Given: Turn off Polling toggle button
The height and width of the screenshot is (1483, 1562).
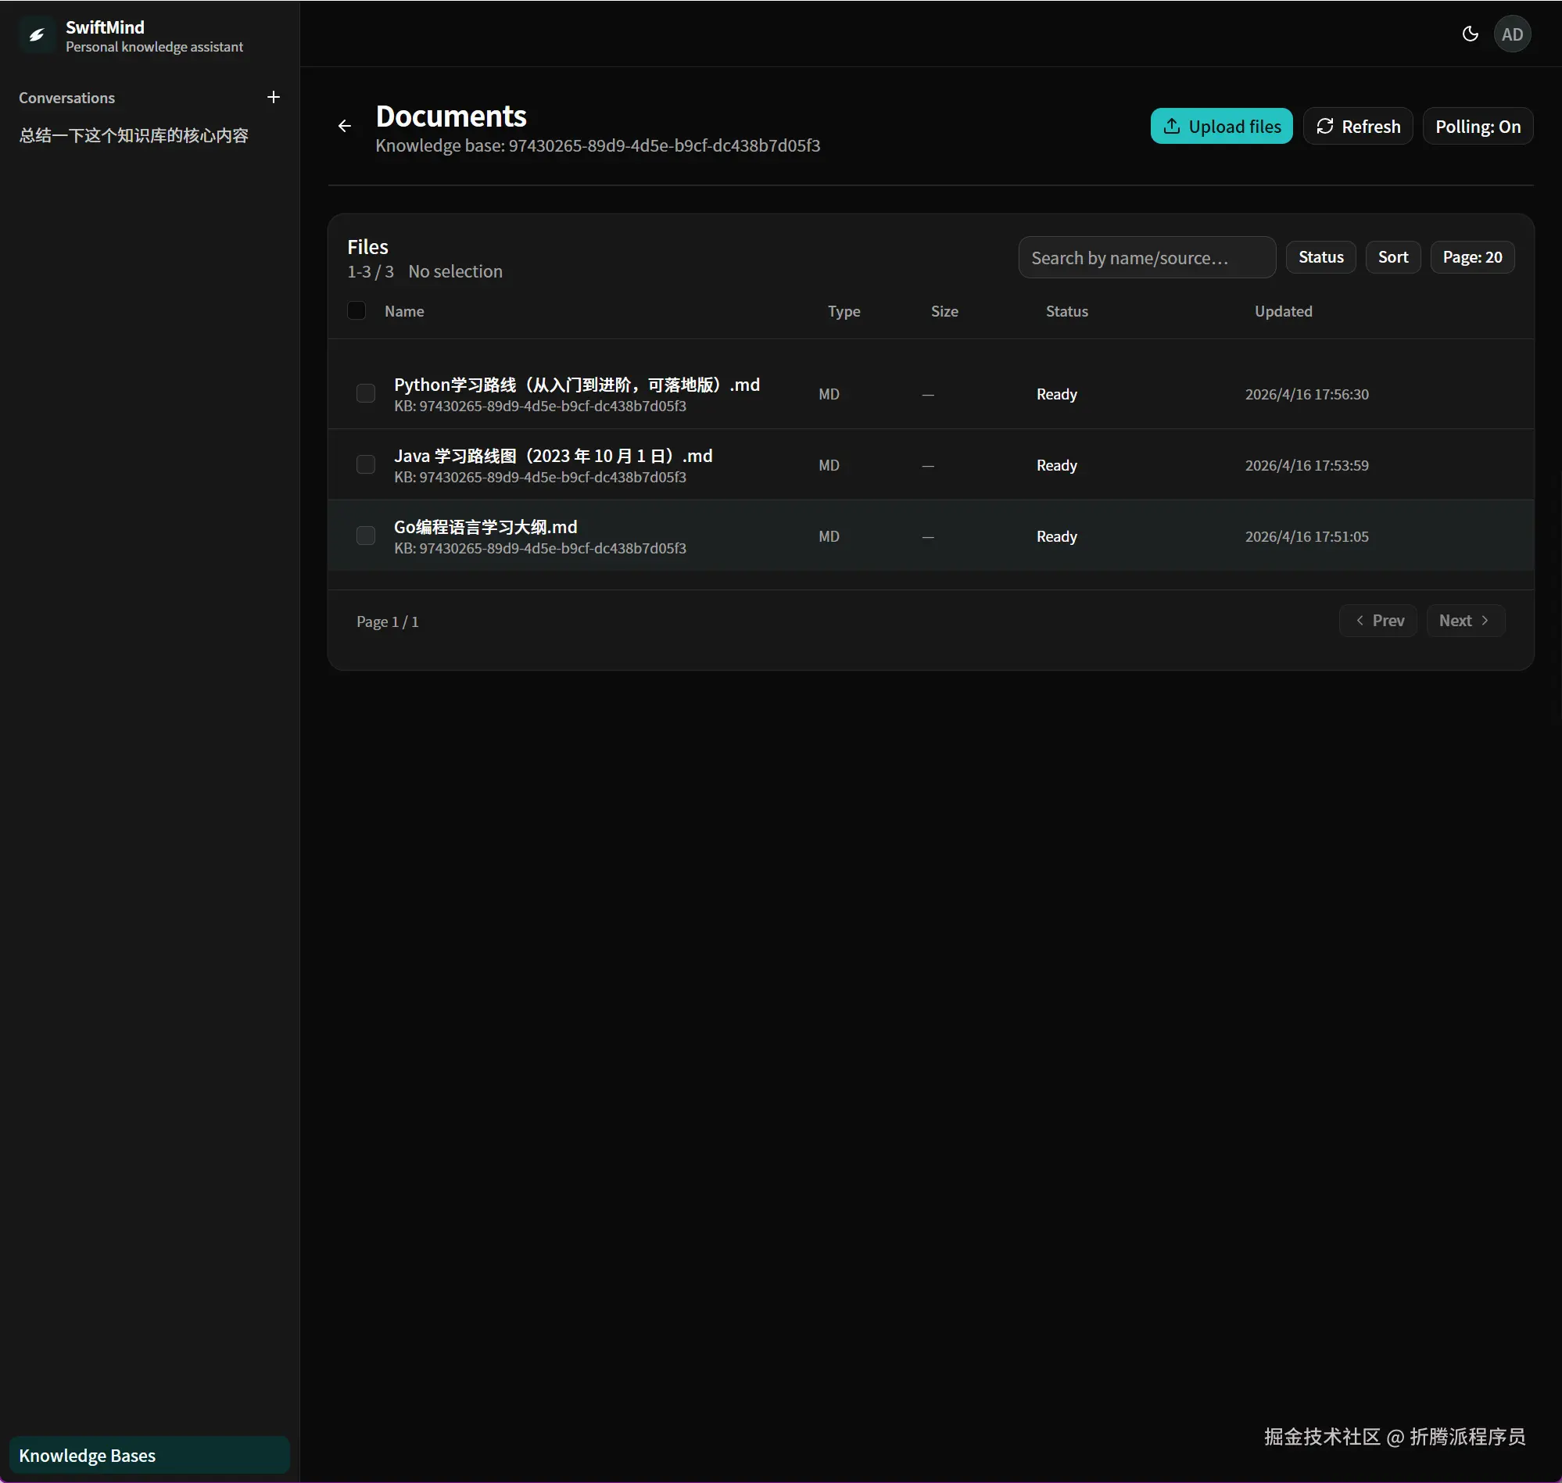Looking at the screenshot, I should pos(1477,127).
